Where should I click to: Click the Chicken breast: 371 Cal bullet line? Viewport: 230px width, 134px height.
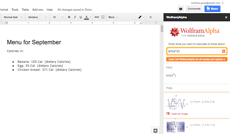(49, 70)
